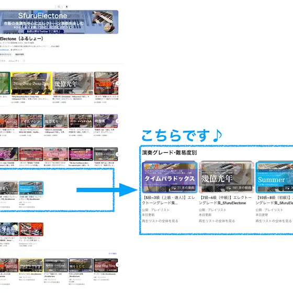Open the enlarged タイムパラドックス playlist thumbnail

(x=170, y=177)
